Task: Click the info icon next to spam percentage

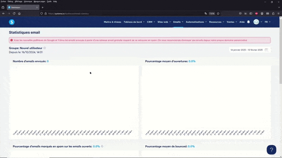Action: [x=102, y=146]
